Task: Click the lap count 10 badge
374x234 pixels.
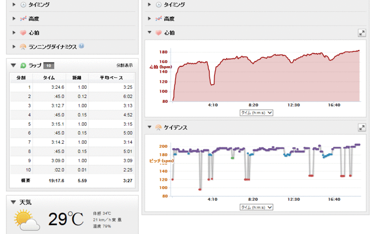Action: tap(49, 65)
